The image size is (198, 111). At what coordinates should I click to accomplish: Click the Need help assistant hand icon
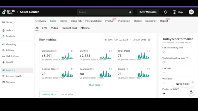(191, 92)
